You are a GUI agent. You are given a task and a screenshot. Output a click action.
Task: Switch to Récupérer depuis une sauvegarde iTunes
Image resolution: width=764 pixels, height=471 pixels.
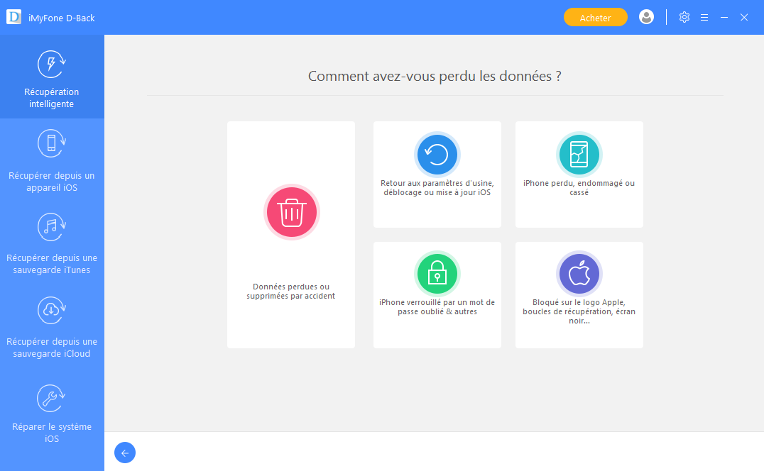[52, 264]
